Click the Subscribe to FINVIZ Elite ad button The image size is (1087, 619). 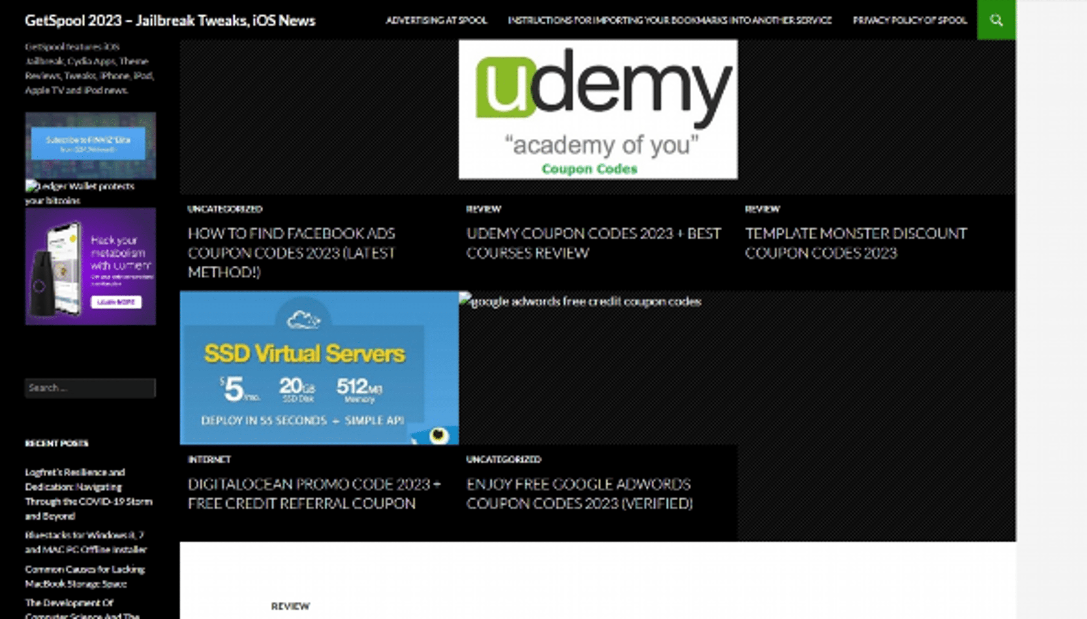click(x=88, y=144)
